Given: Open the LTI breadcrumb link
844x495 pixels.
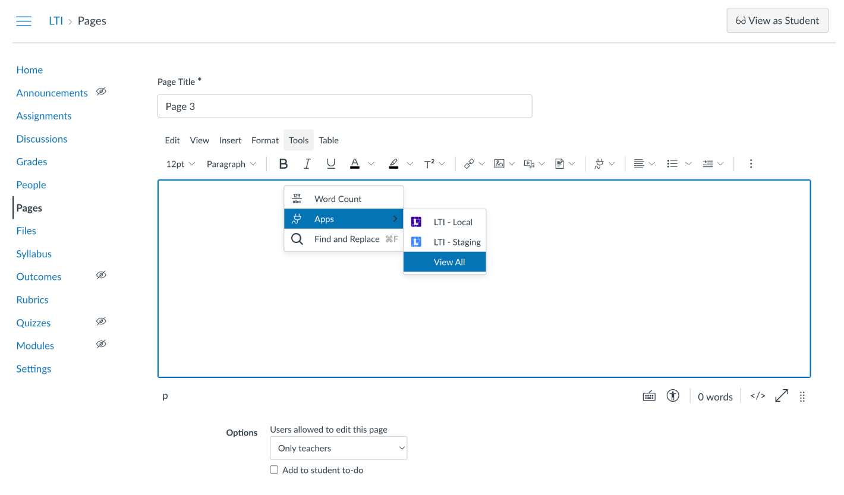Looking at the screenshot, I should pos(56,21).
